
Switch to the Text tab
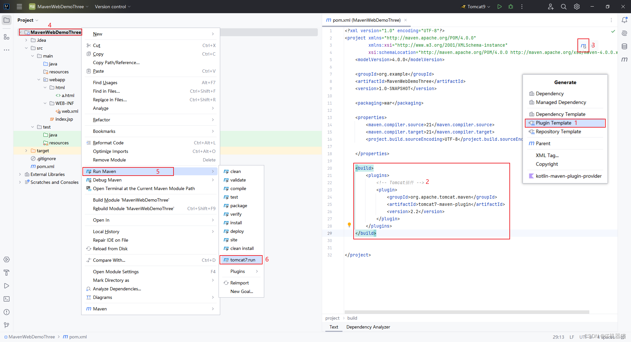click(x=334, y=327)
